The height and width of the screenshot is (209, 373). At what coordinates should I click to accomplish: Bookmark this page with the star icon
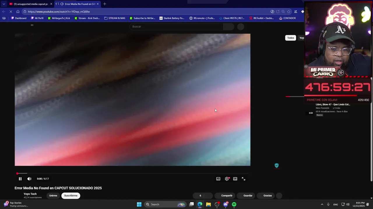(288, 12)
